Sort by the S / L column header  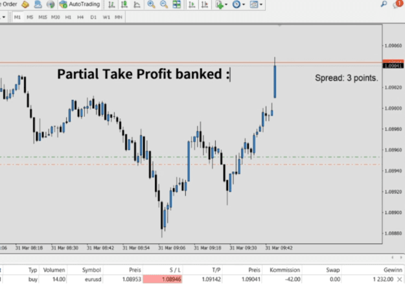(x=175, y=270)
